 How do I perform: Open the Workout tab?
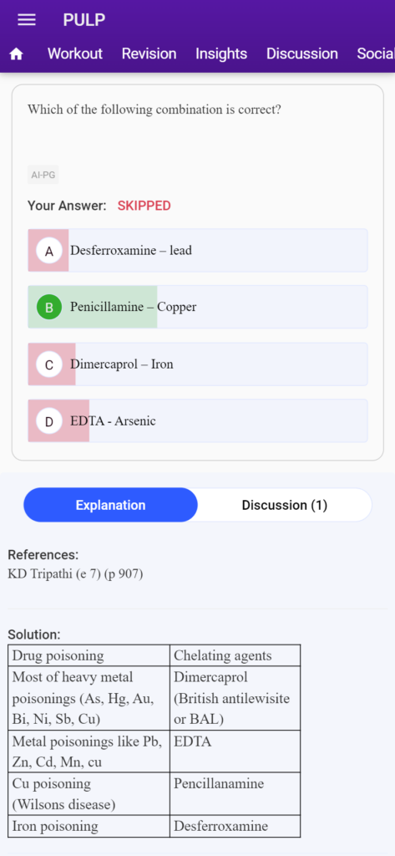pyautogui.click(x=75, y=53)
